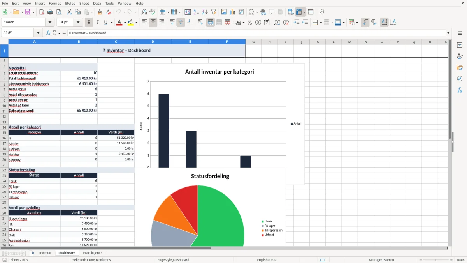Screen dimensions: 467x263
Task: Toggle Wrap Text
Action: click(200, 23)
